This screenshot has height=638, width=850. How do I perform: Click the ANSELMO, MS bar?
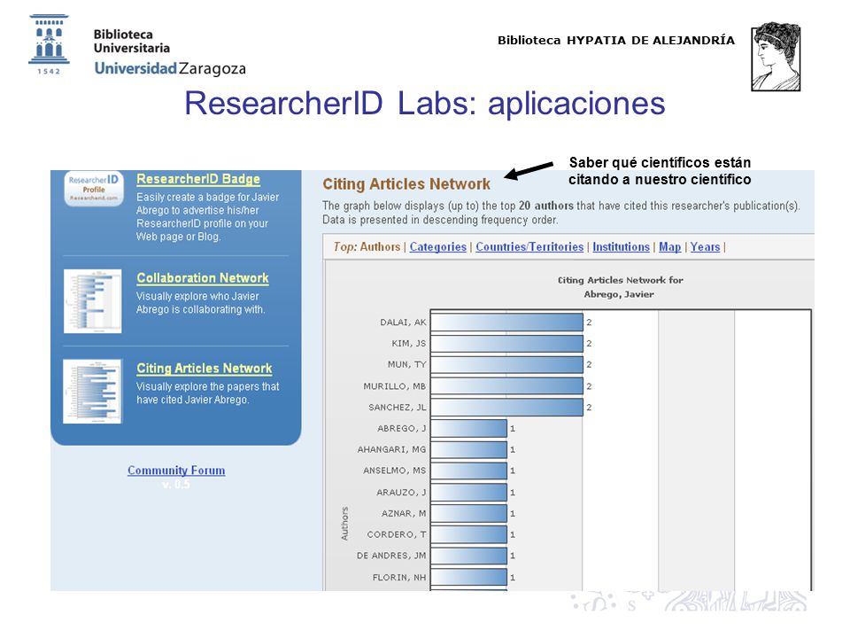469,471
